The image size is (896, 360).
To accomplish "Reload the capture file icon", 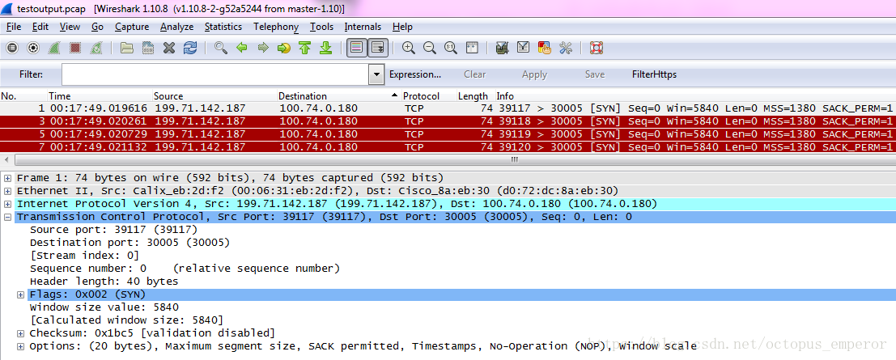I will click(190, 49).
